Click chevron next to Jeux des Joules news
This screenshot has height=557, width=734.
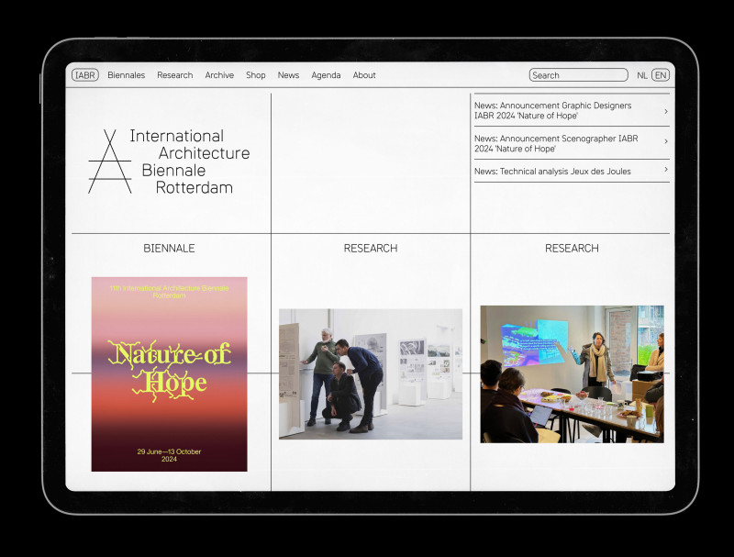[666, 170]
